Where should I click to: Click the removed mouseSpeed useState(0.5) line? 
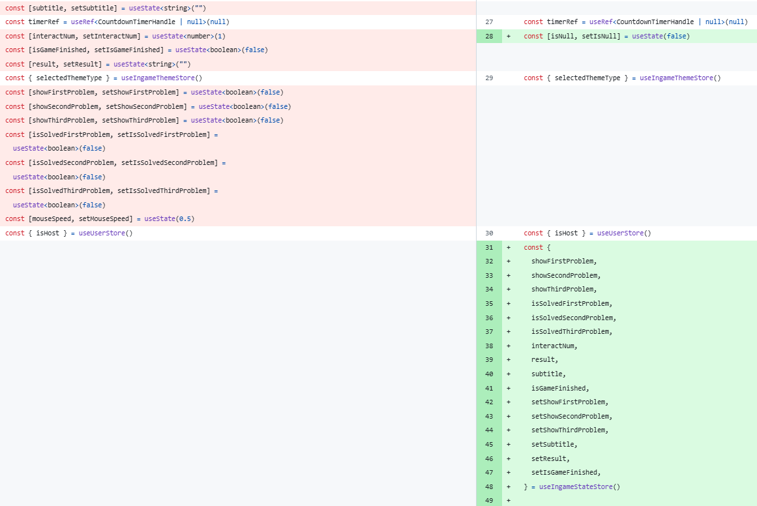100,219
